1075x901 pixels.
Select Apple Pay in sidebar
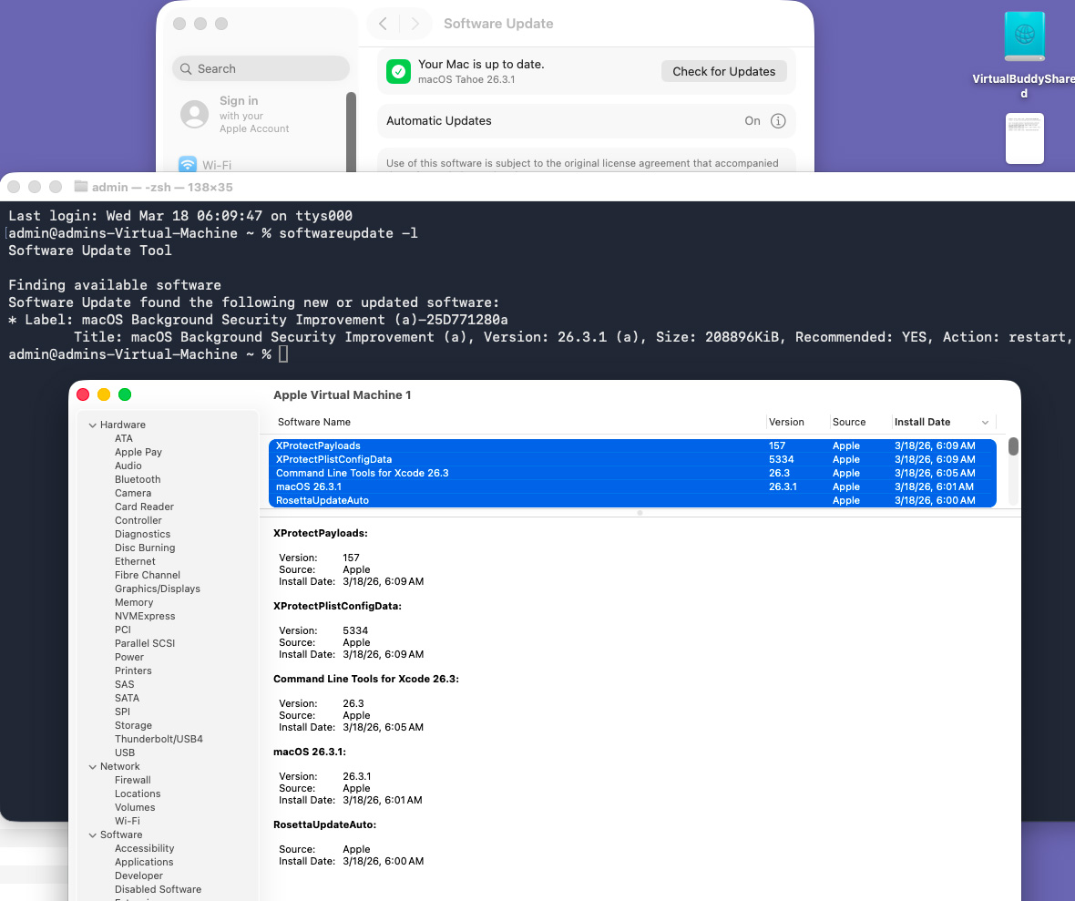138,453
